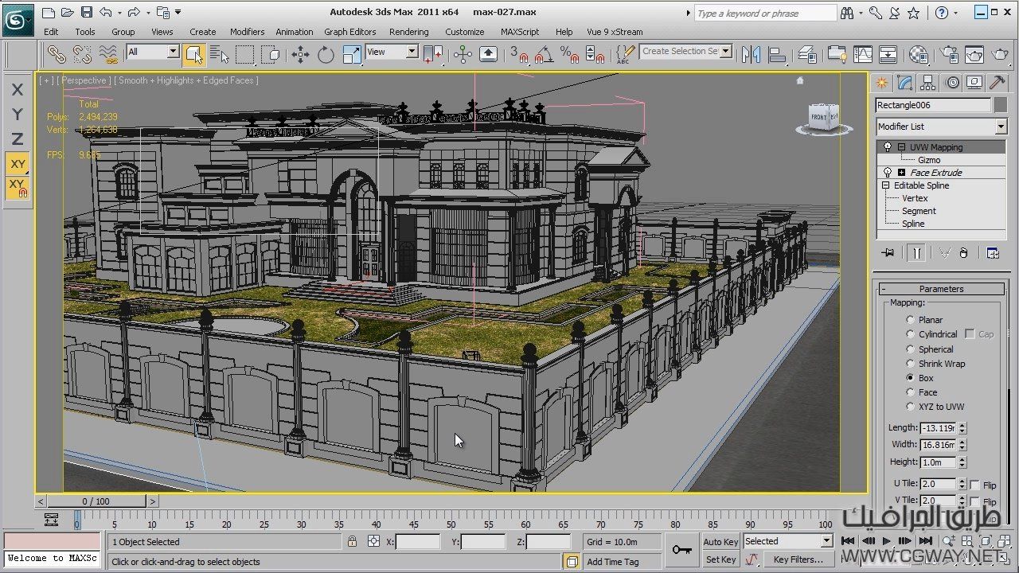Open the Modifier List dropdown
Image resolution: width=1019 pixels, height=573 pixels.
[1000, 127]
